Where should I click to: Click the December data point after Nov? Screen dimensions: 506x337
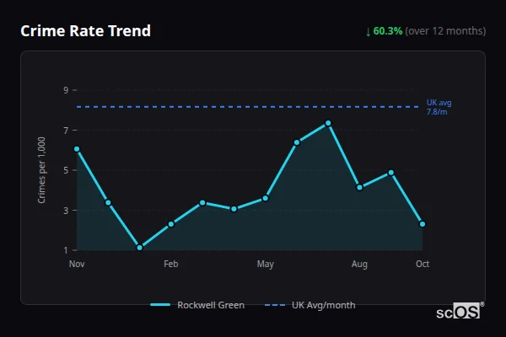[x=108, y=202]
